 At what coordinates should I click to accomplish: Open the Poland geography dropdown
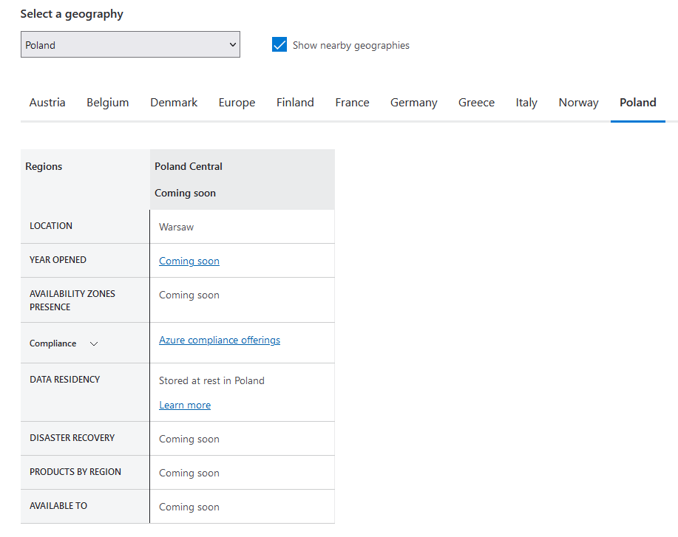(x=130, y=44)
